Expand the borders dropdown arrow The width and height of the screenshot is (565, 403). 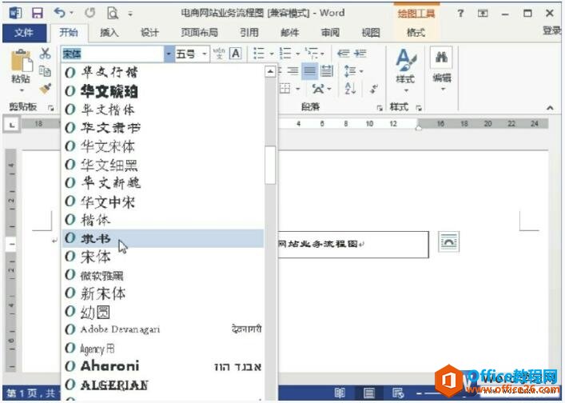tap(297, 89)
